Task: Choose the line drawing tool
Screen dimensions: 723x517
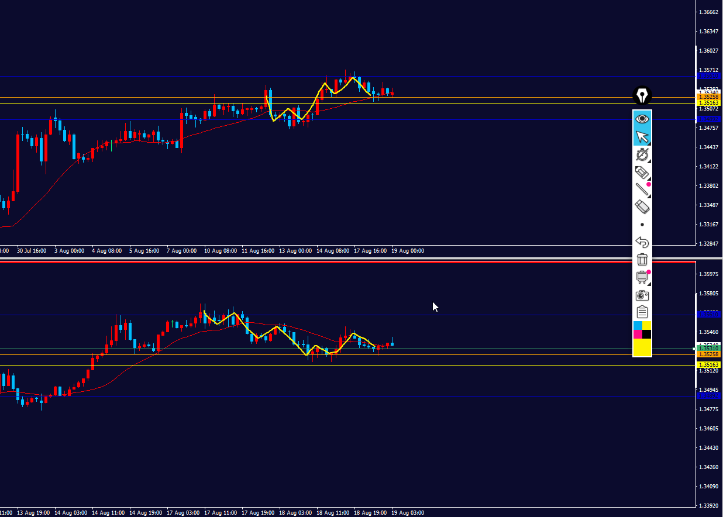Action: (642, 189)
